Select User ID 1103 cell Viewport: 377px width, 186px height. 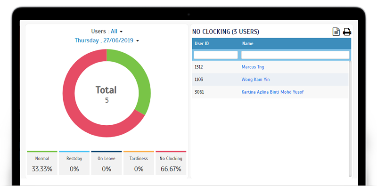(198, 80)
